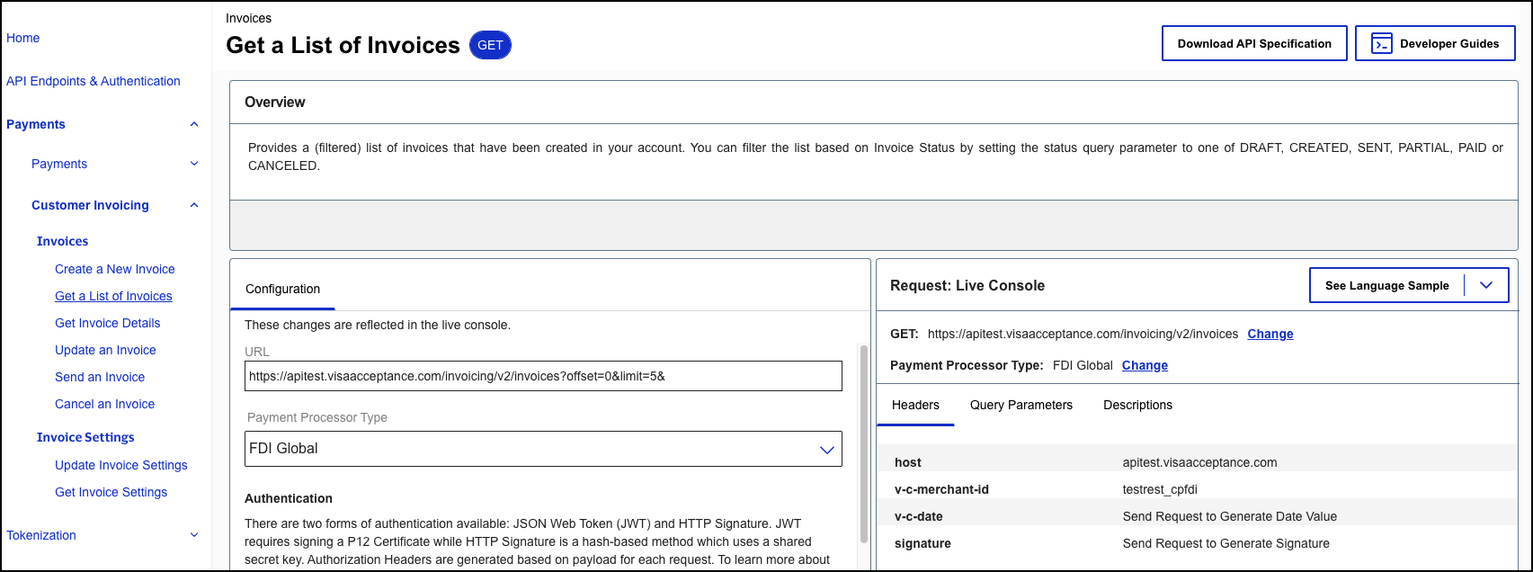Image resolution: width=1533 pixels, height=572 pixels.
Task: Open Send an Invoice page
Action: [100, 377]
